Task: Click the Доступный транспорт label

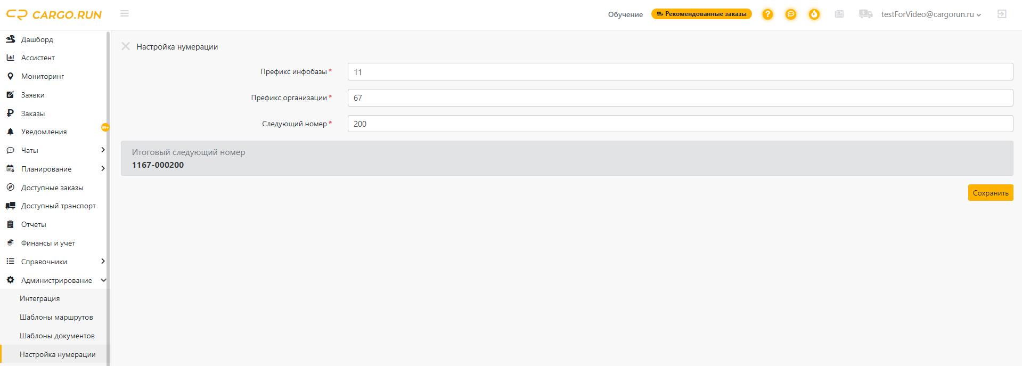Action: [59, 206]
